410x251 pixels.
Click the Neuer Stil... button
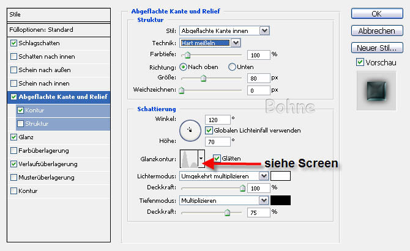pyautogui.click(x=376, y=47)
